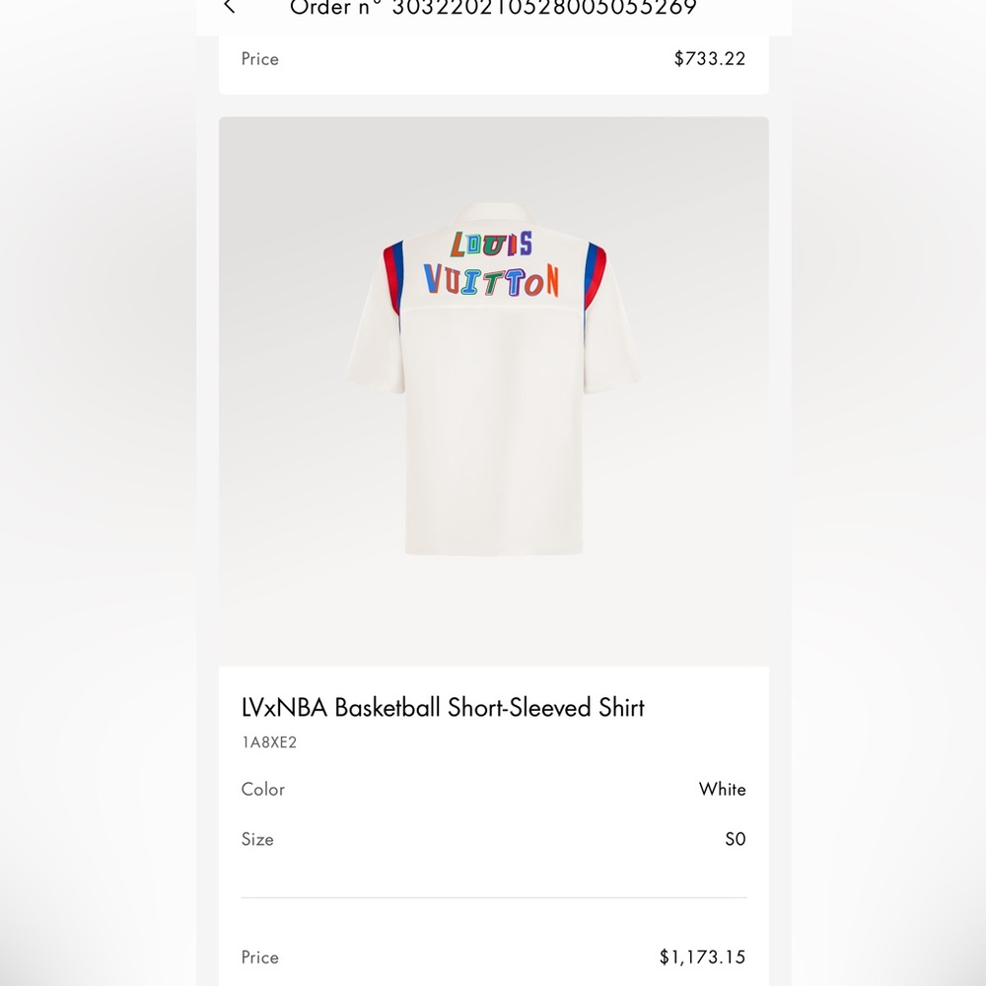Click the product code 1A8XE2
Image resolution: width=986 pixels, height=986 pixels.
[x=269, y=742]
